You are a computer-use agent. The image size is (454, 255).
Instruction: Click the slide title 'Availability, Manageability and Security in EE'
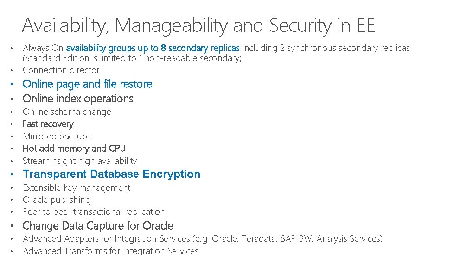198,25
